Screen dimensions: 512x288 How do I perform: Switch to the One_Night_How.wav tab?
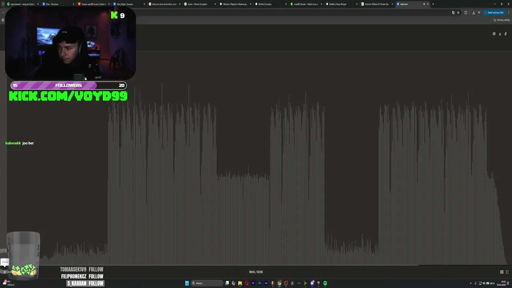129,4
